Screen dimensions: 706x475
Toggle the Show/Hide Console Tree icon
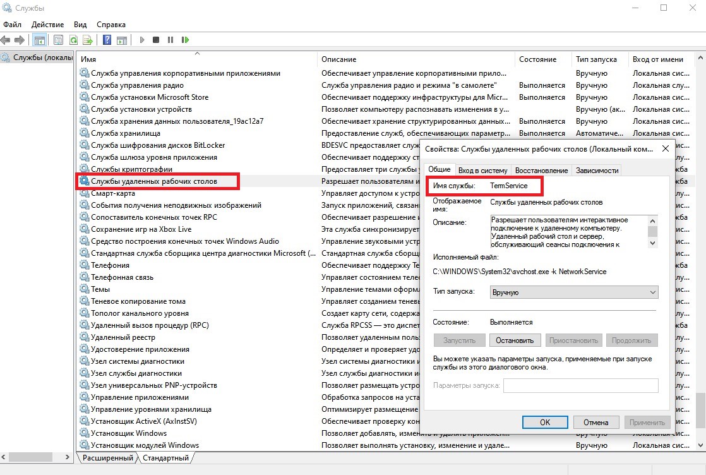click(39, 40)
